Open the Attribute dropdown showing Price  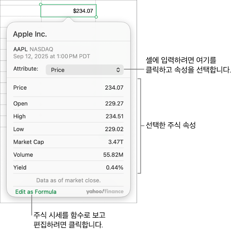[84, 70]
